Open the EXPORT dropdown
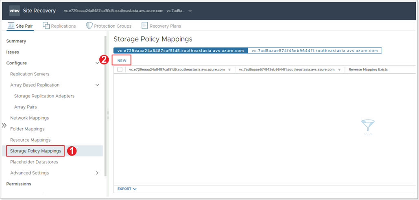 pos(127,189)
